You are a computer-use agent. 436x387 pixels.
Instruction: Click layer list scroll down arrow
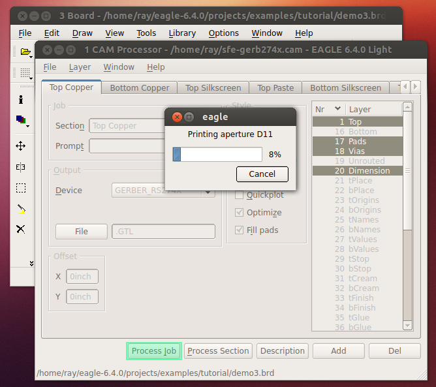coord(407,325)
